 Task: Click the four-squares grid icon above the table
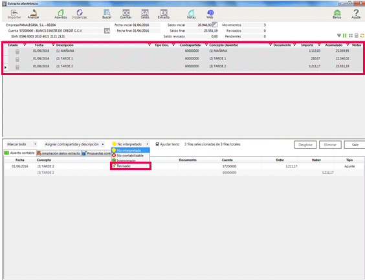tap(351, 36)
